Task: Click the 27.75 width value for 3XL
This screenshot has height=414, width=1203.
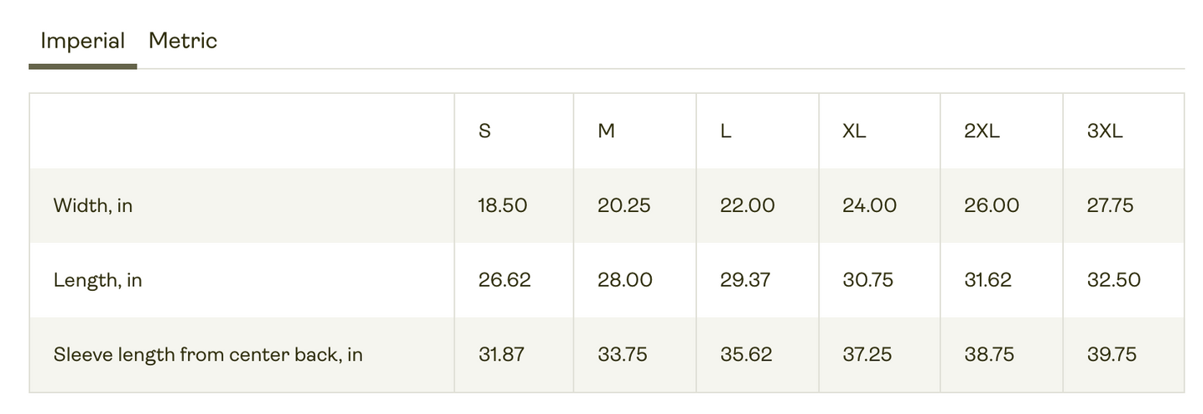Action: [x=1110, y=205]
